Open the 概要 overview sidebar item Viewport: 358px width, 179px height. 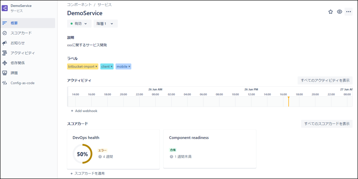[28, 23]
